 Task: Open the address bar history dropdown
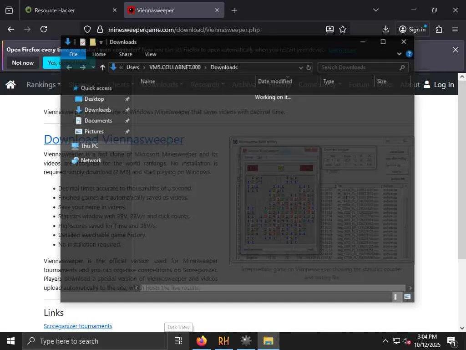point(301,67)
